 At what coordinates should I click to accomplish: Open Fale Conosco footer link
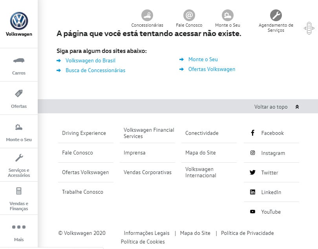77,153
